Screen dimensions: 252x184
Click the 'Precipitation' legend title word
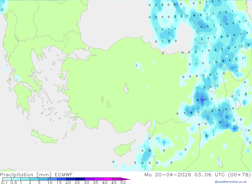[x=17, y=175]
